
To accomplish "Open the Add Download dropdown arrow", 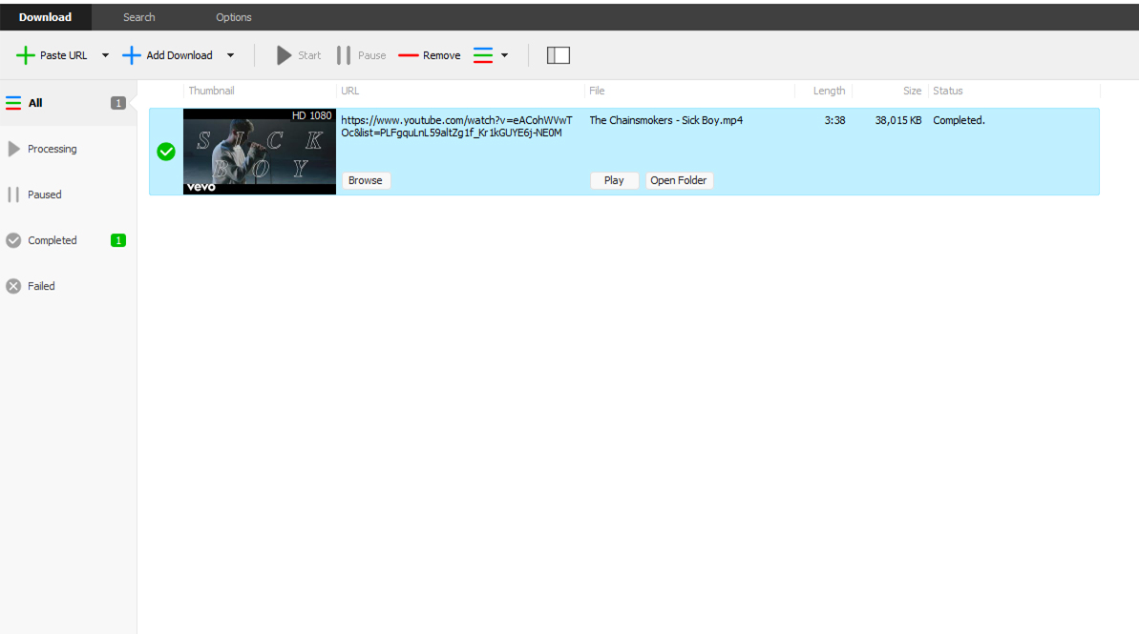I will point(230,55).
